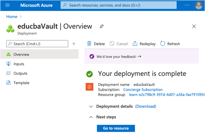
Task: Select the 'Your deployment is complete' heading
Action: [142, 74]
